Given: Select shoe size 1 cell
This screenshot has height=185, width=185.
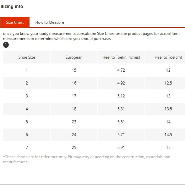Looking at the screenshot, I should (27, 70).
